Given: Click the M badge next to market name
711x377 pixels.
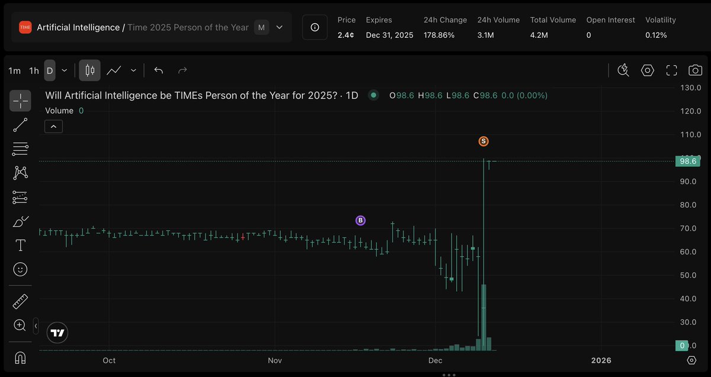Looking at the screenshot, I should point(261,27).
